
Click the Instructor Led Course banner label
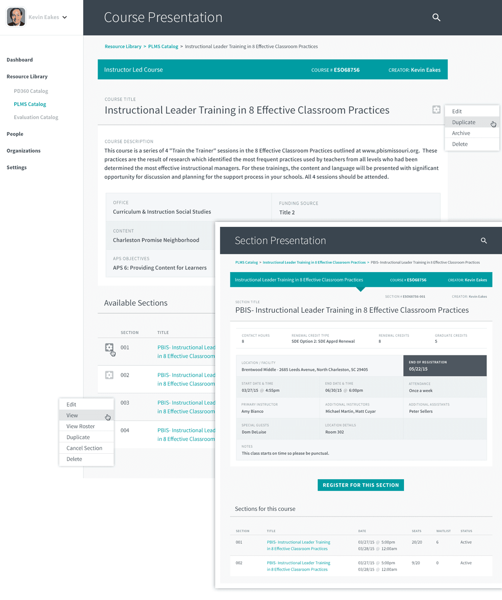(133, 70)
